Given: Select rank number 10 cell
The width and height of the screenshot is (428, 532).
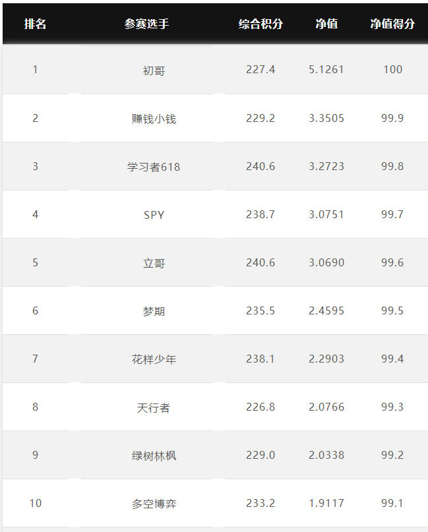Looking at the screenshot, I should (36, 503).
